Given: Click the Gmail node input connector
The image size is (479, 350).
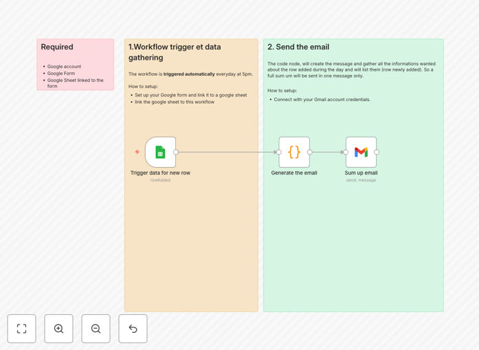Looking at the screenshot, I should [346, 152].
